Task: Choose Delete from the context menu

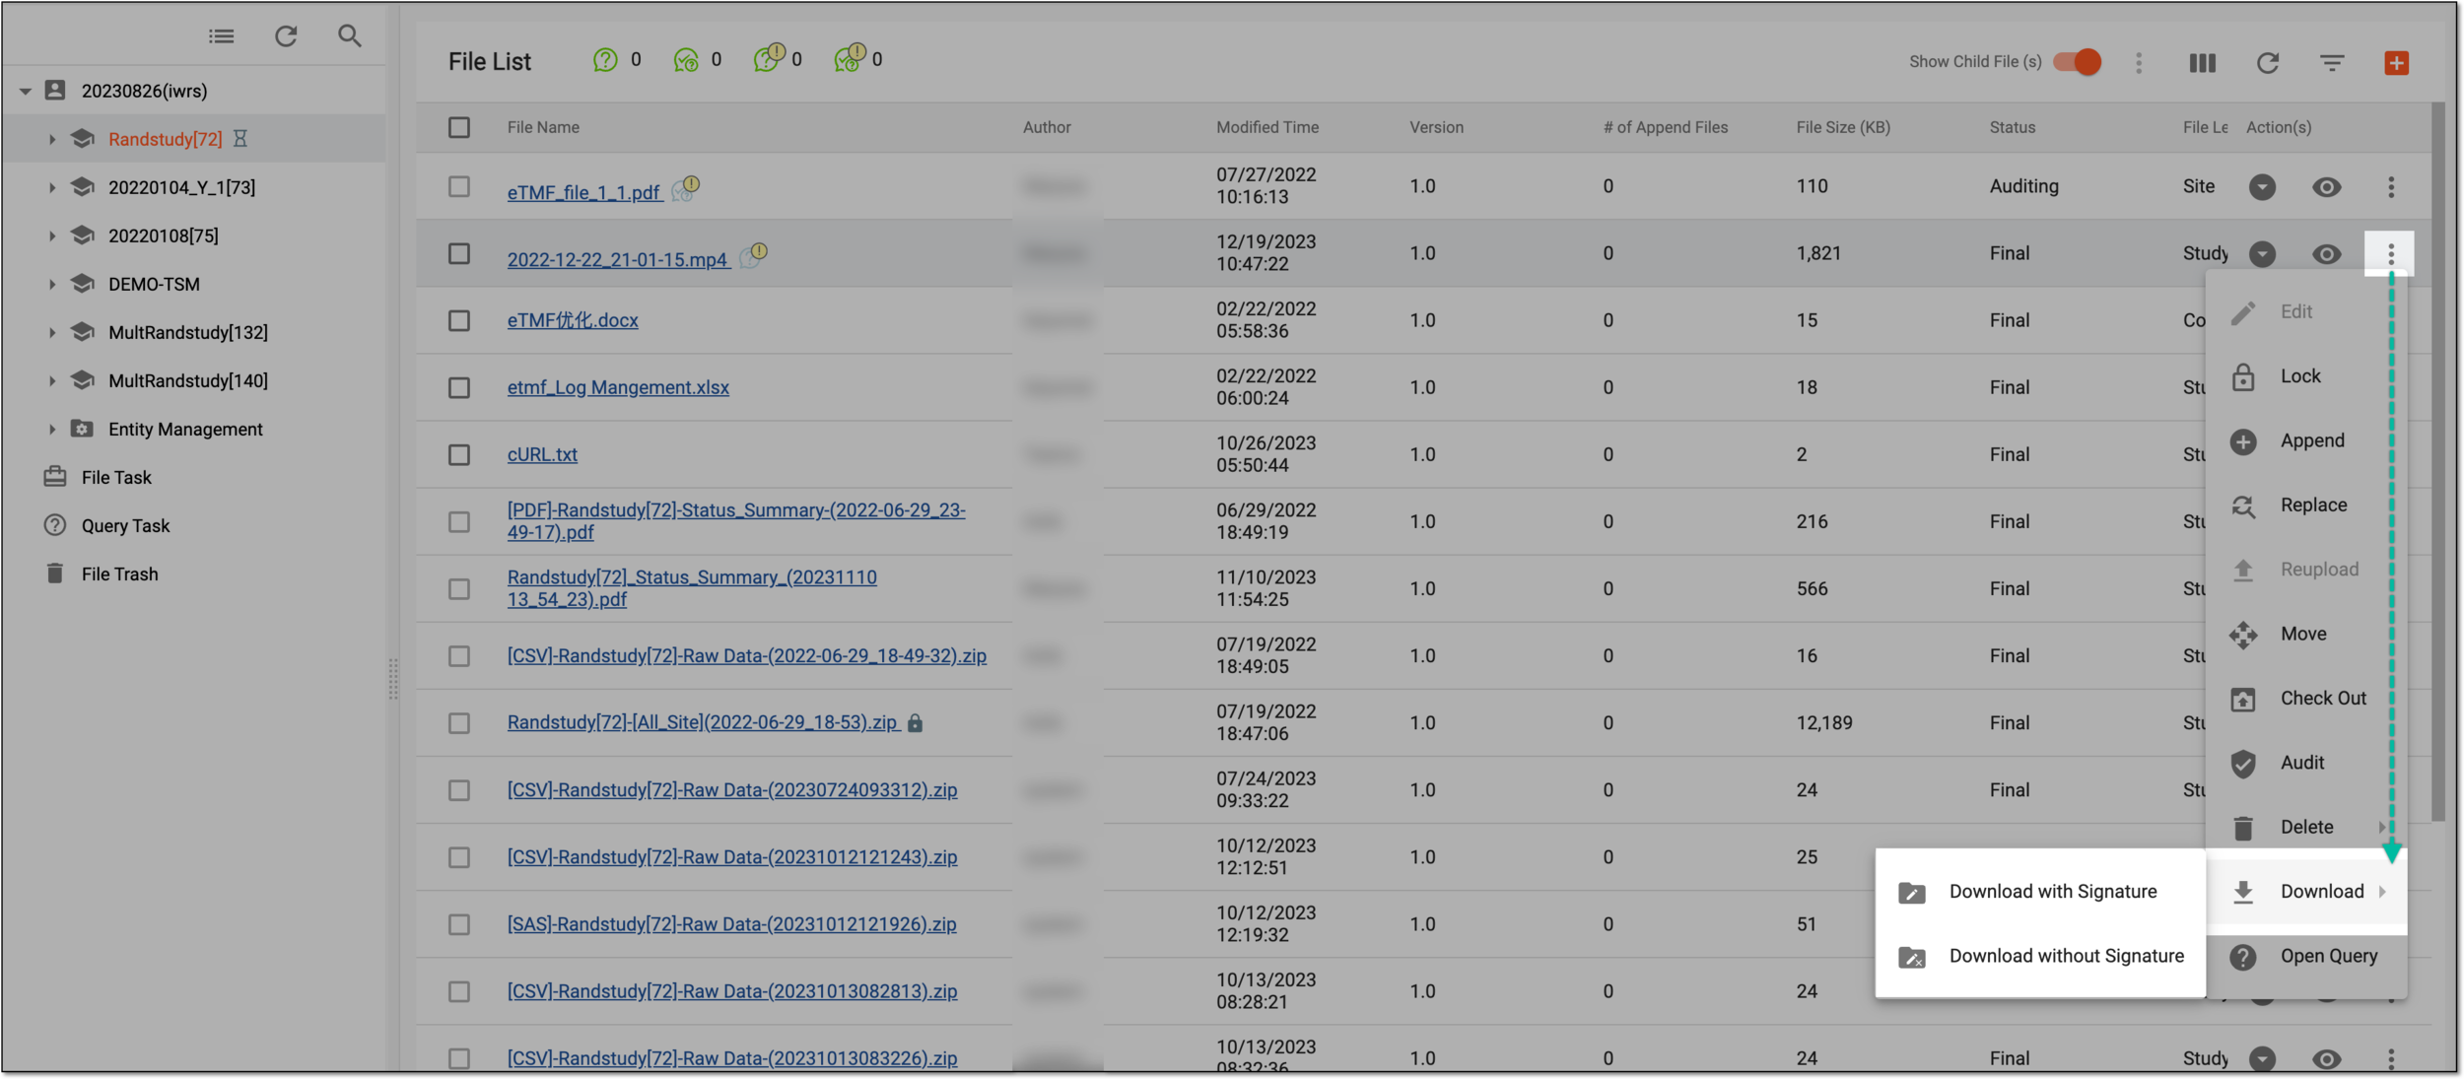Action: (2306, 828)
